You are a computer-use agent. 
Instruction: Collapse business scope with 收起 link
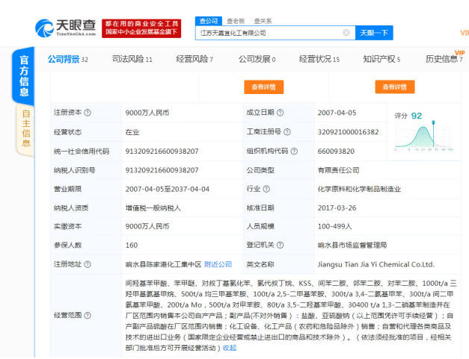point(230,348)
